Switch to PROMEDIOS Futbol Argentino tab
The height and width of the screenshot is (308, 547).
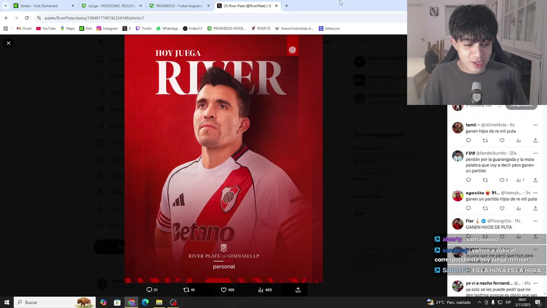pyautogui.click(x=179, y=6)
